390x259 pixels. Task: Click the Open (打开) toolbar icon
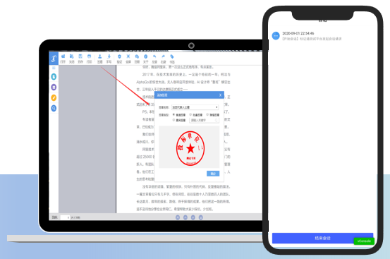click(63, 59)
